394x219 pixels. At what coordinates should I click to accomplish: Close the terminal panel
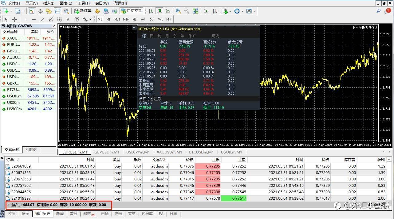(x=2, y=159)
